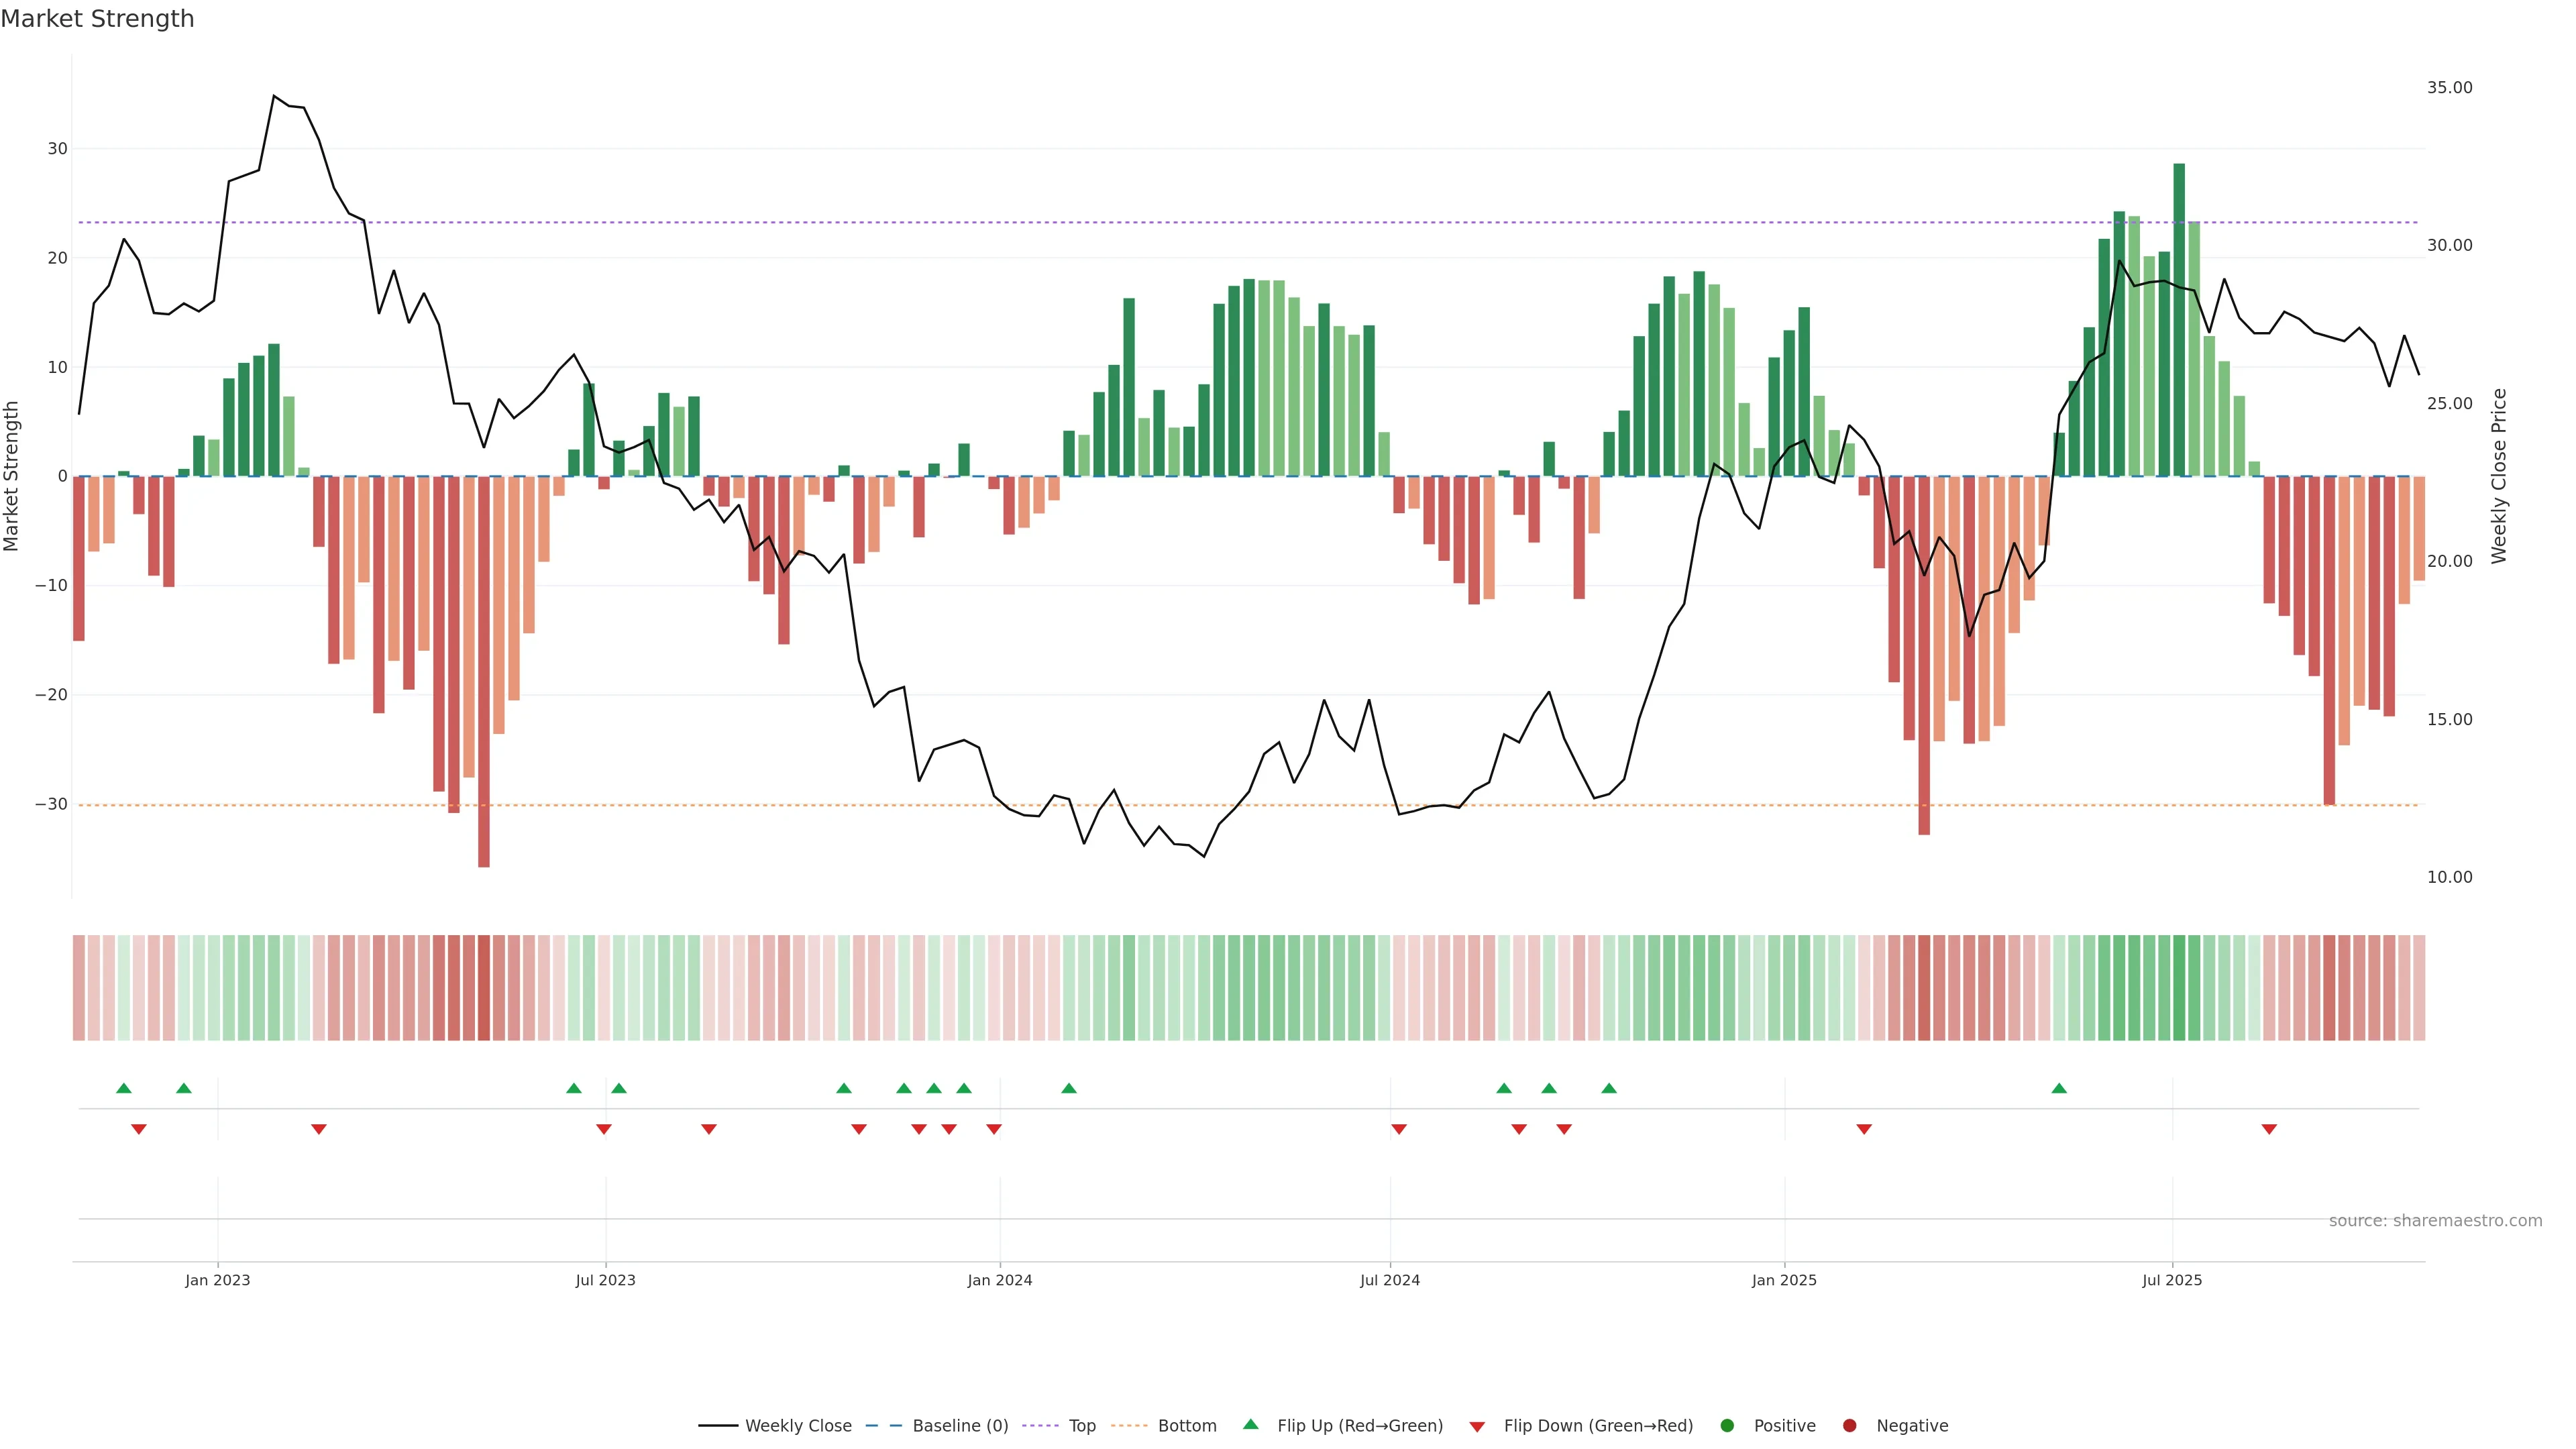Toggle the Flip Down (Green→Red) legend label

pyautogui.click(x=1598, y=1426)
